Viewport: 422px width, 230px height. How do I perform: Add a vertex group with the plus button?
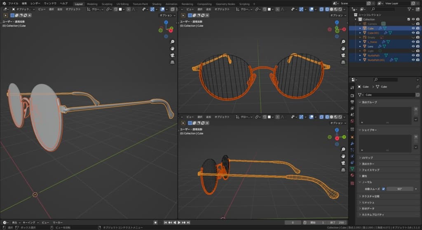click(x=415, y=110)
